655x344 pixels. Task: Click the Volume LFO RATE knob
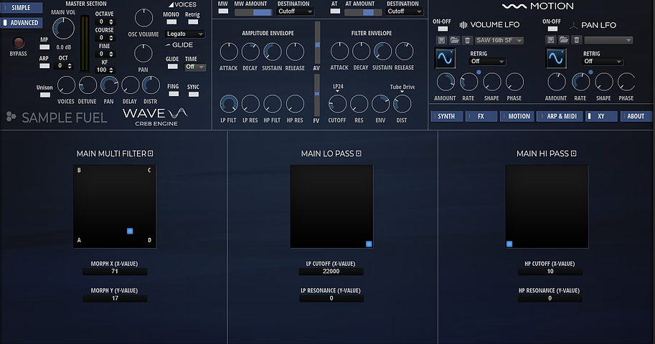468,82
